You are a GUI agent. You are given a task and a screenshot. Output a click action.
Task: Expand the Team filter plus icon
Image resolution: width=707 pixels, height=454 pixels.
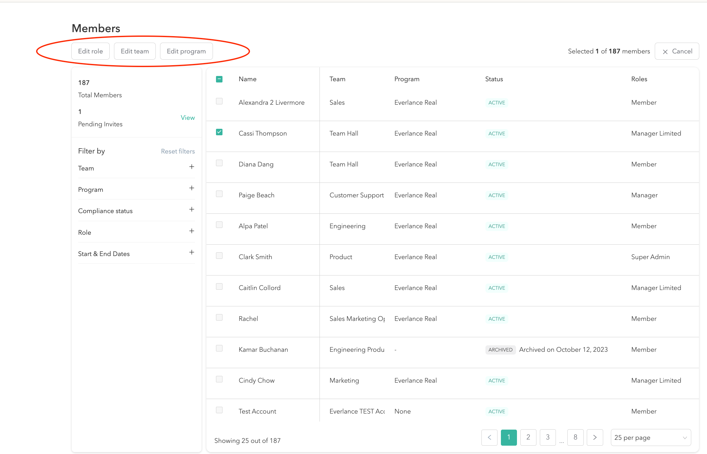(192, 167)
